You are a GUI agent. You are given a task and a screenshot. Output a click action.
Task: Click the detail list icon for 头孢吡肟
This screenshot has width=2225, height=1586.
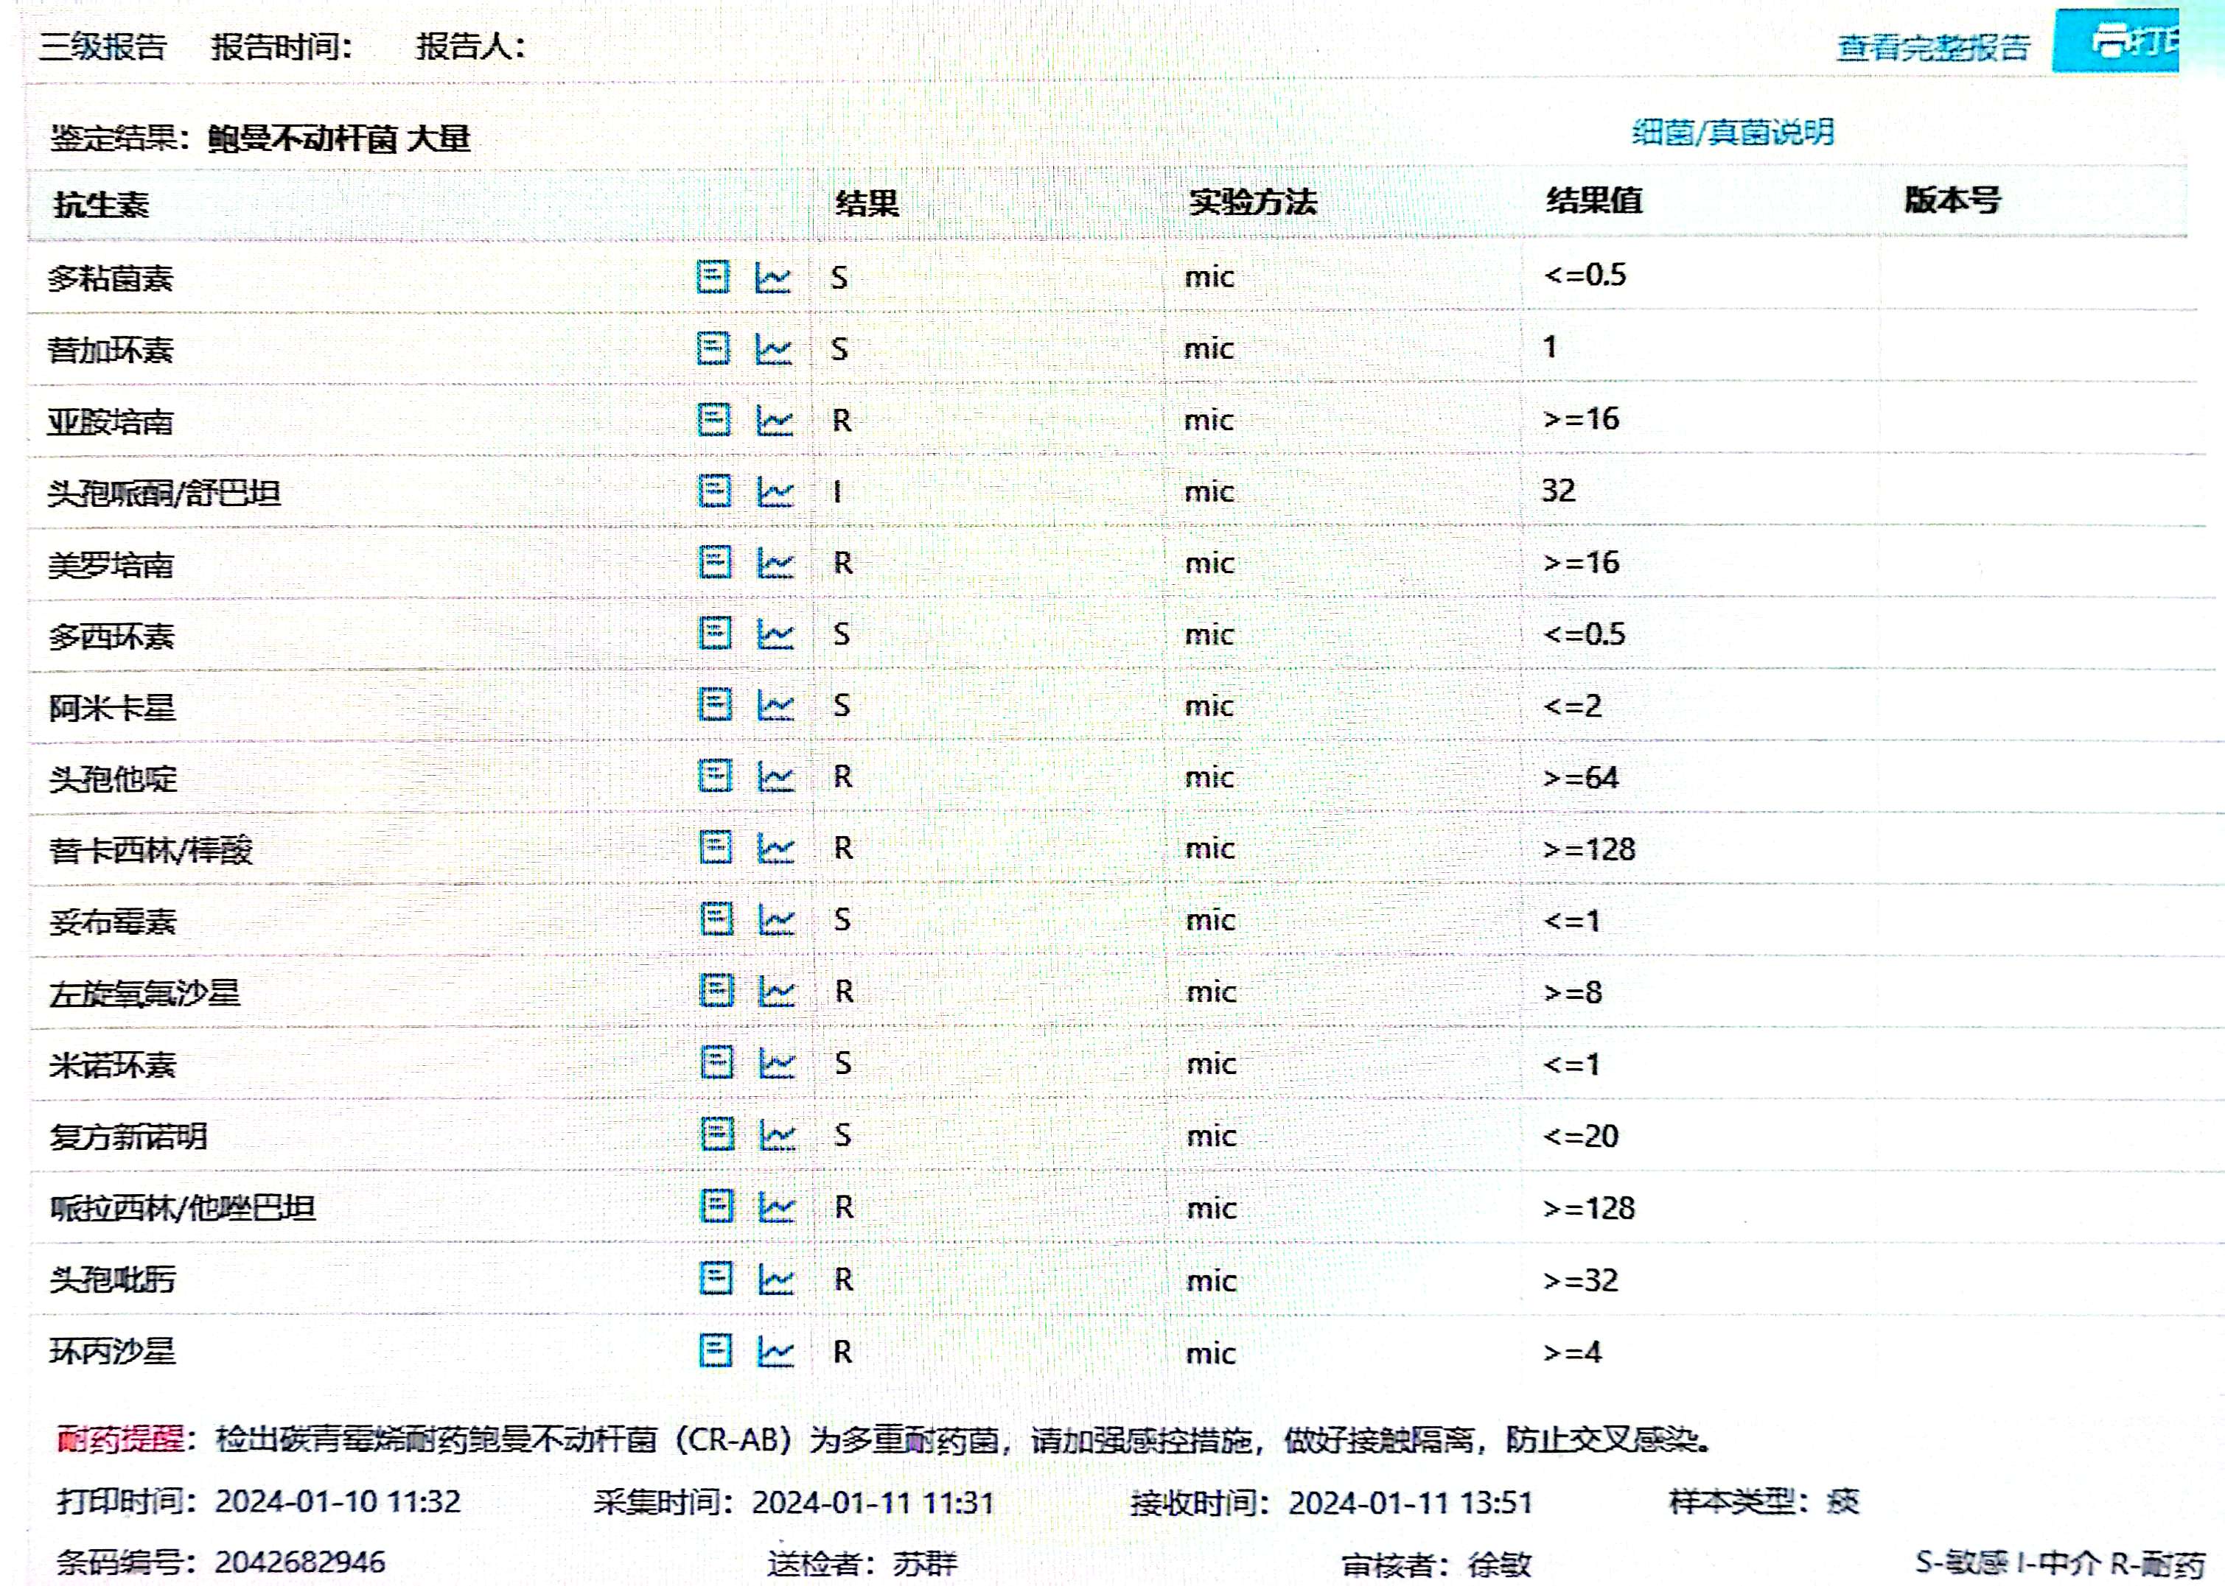(716, 1278)
